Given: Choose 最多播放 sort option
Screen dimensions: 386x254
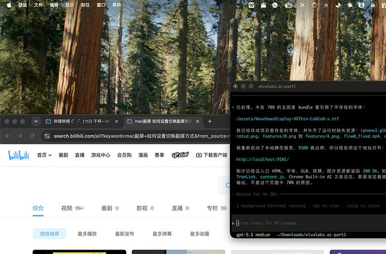Looking at the screenshot, I should tap(87, 234).
